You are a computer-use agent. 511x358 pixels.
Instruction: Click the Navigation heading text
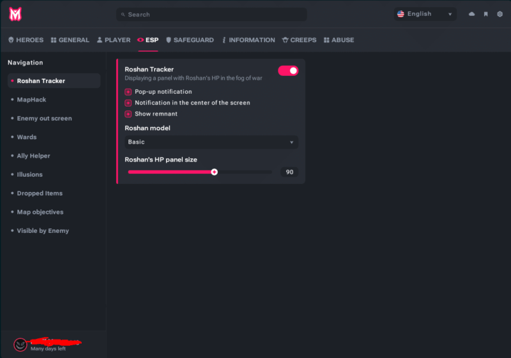tap(25, 63)
